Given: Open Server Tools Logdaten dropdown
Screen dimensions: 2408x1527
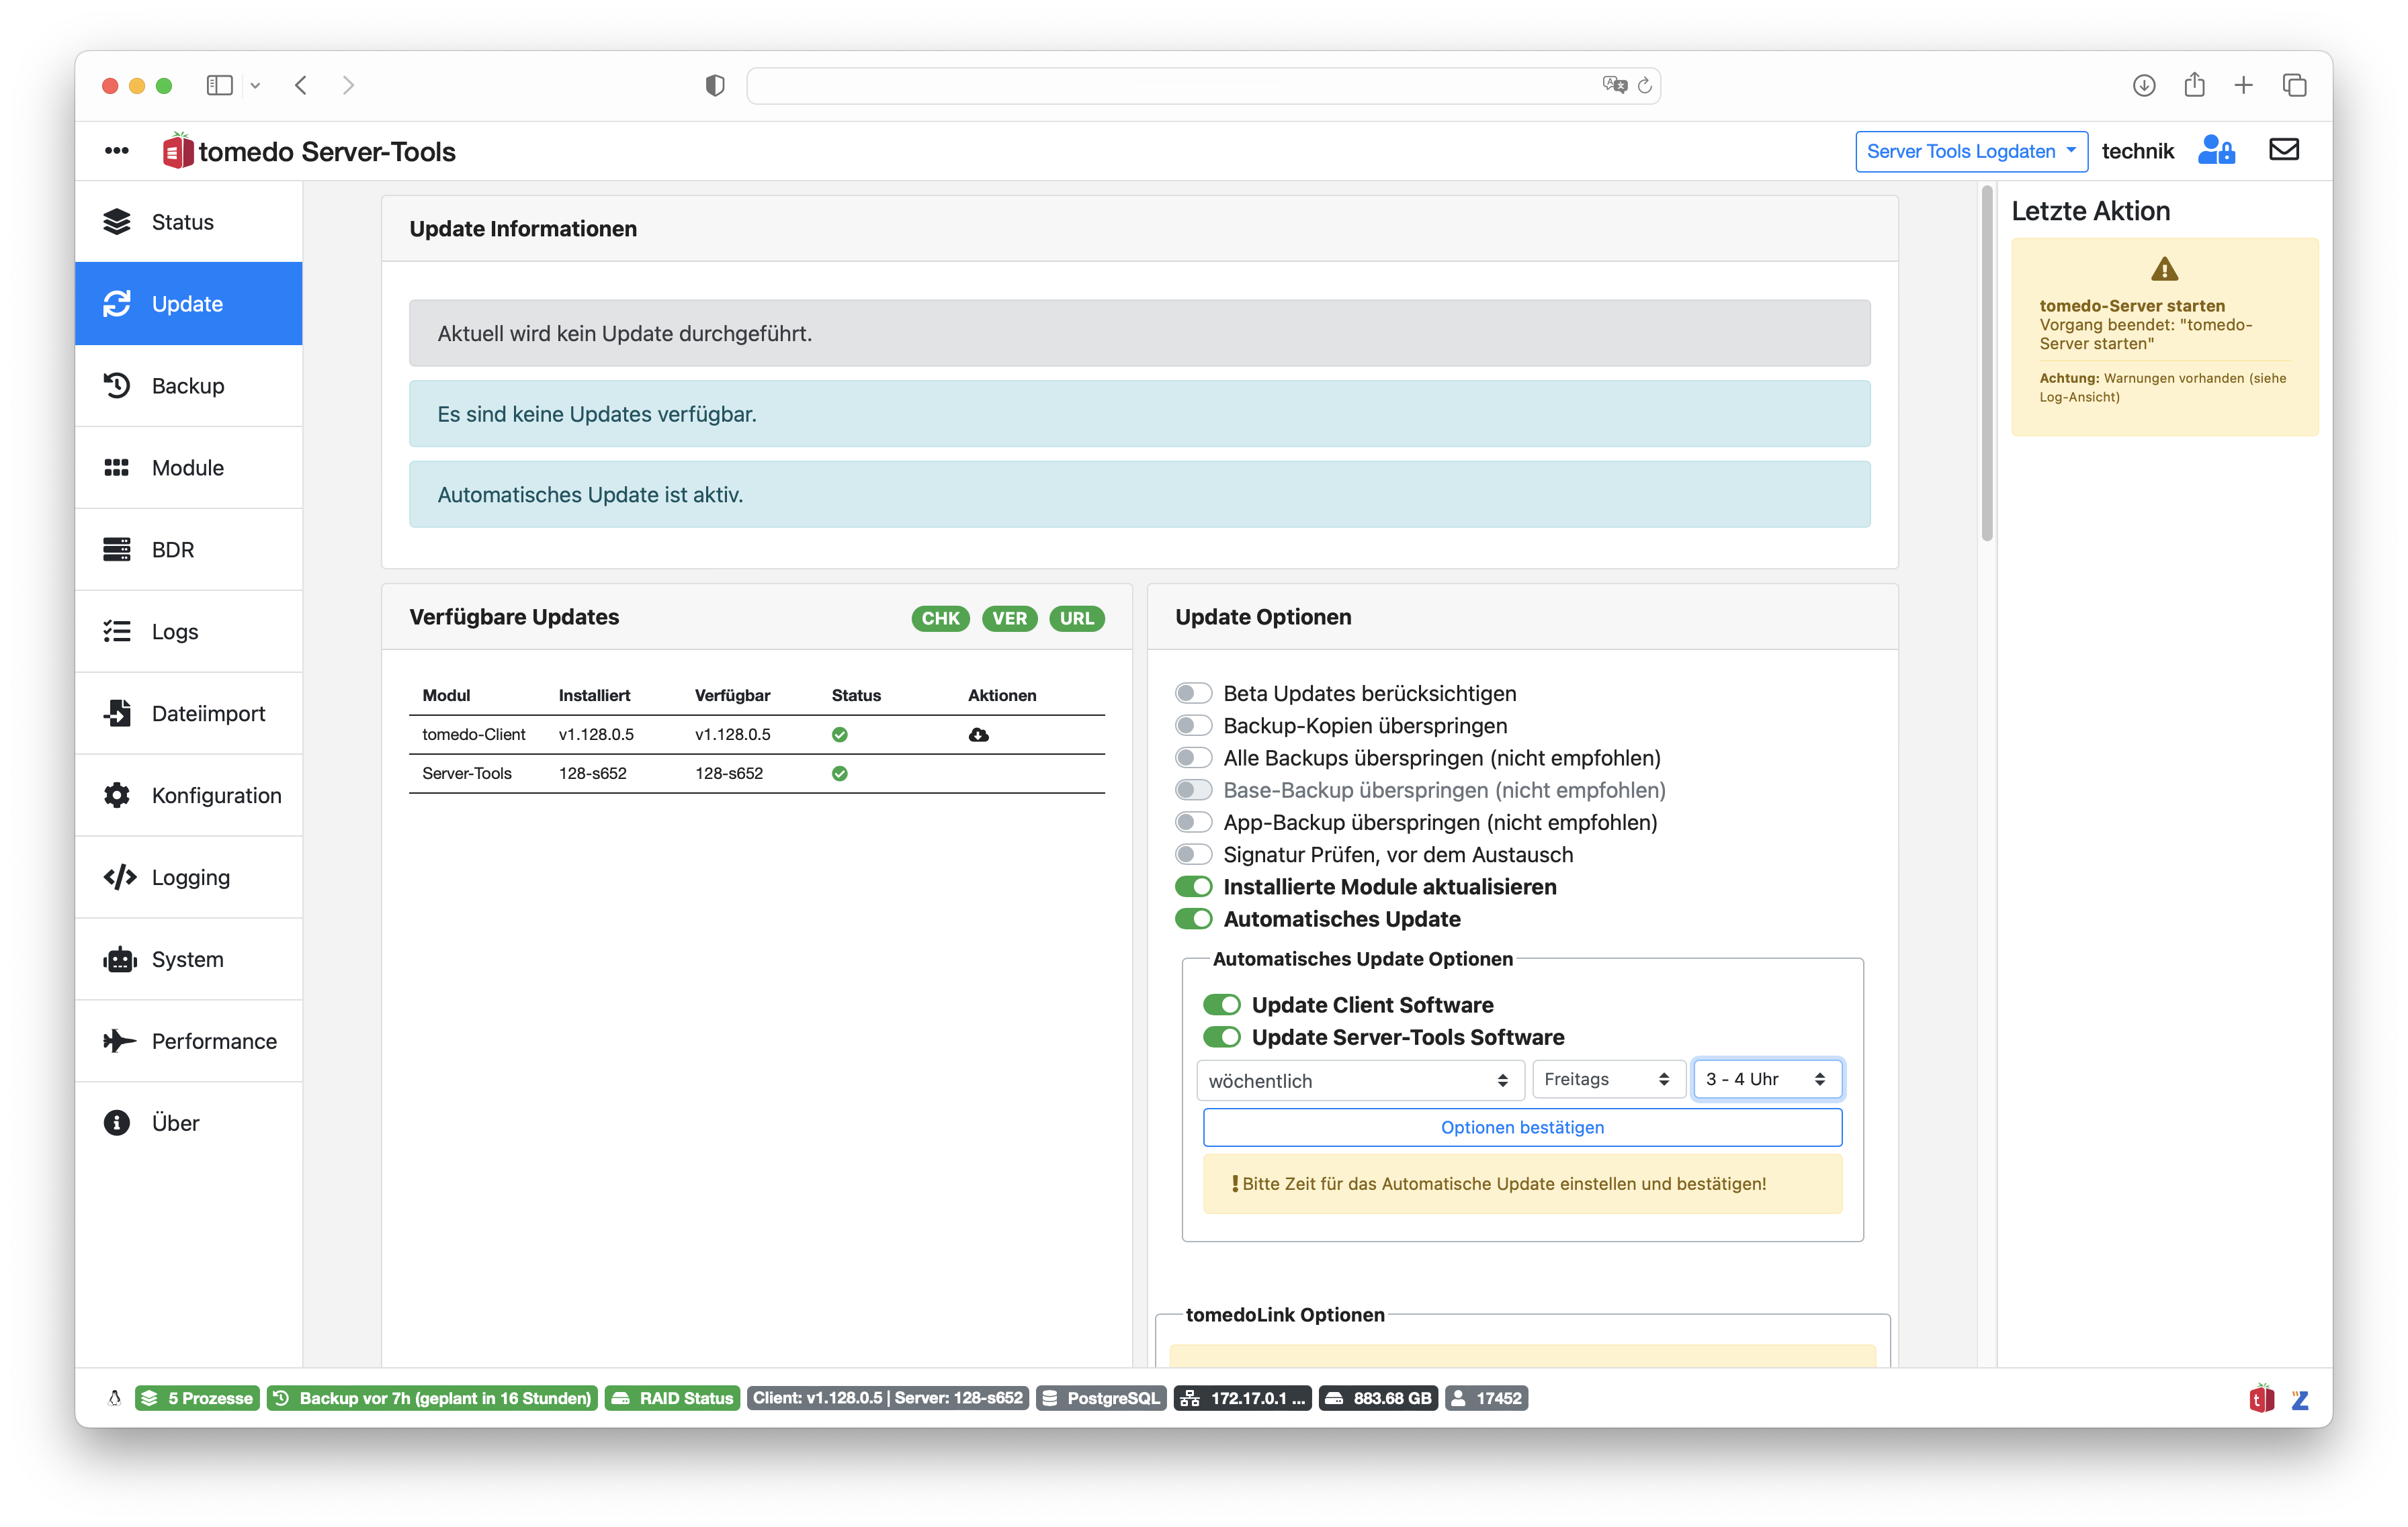Looking at the screenshot, I should tap(1971, 151).
